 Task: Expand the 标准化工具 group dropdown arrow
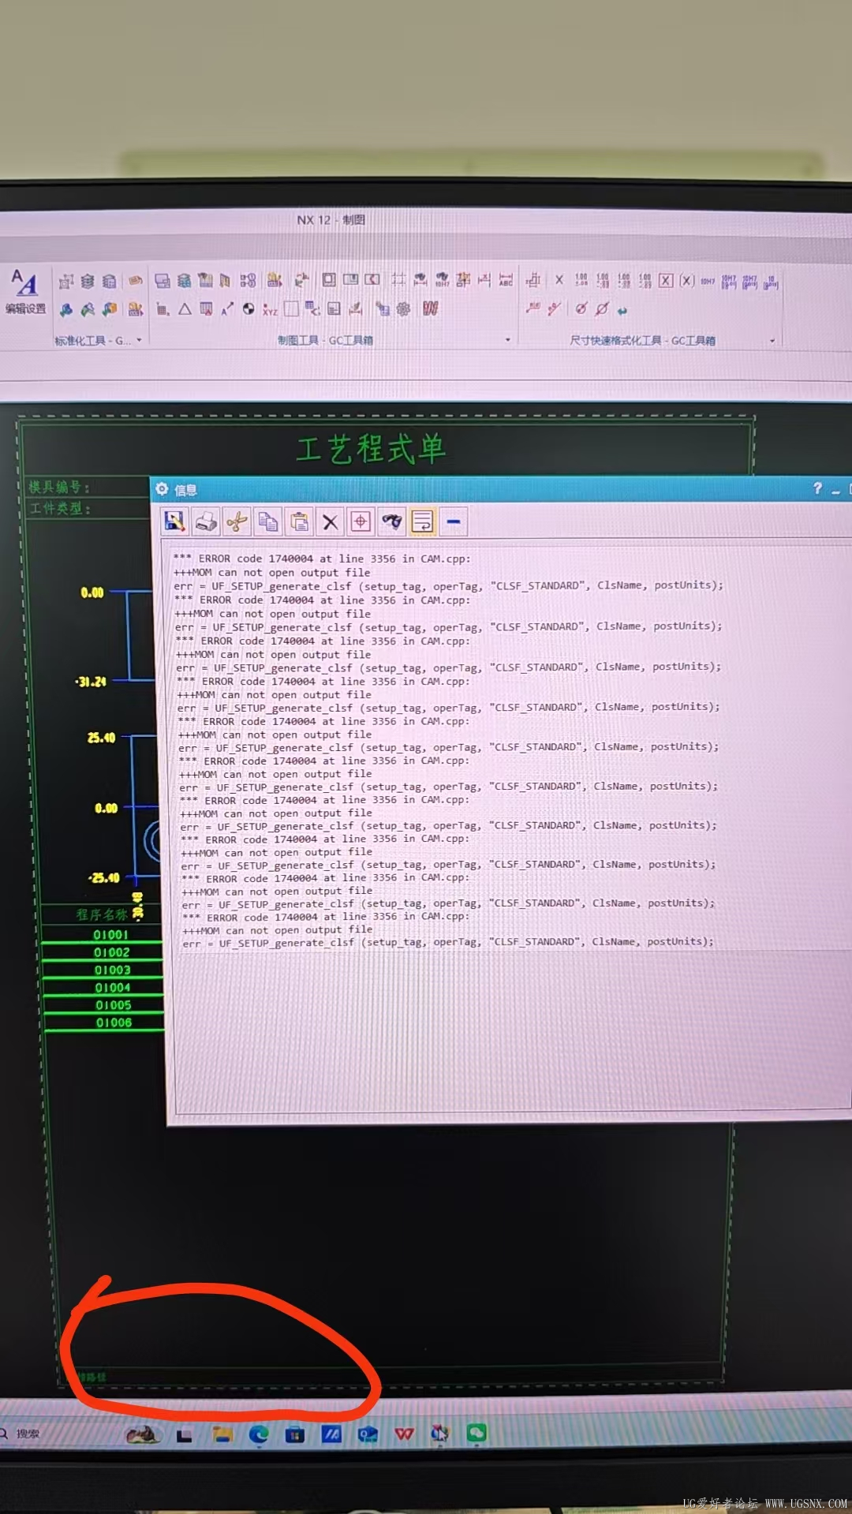140,341
